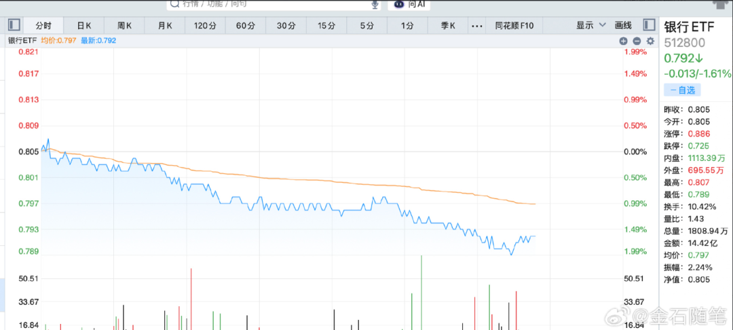This screenshot has height=330, width=733.
Task: Select the 1分 period tab
Action: [x=407, y=26]
